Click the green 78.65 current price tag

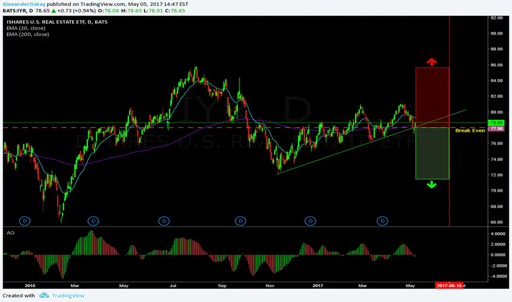tap(496, 123)
